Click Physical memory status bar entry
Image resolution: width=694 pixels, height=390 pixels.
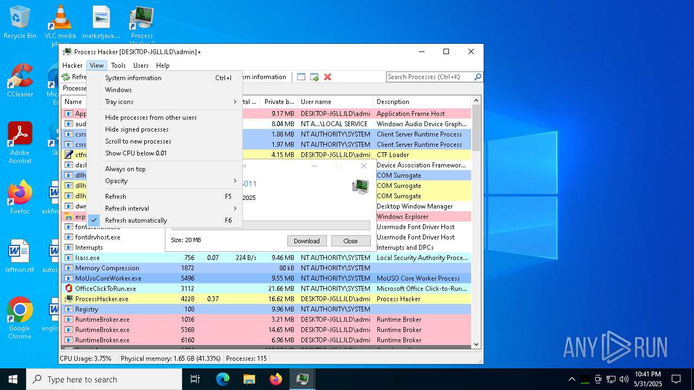point(171,359)
